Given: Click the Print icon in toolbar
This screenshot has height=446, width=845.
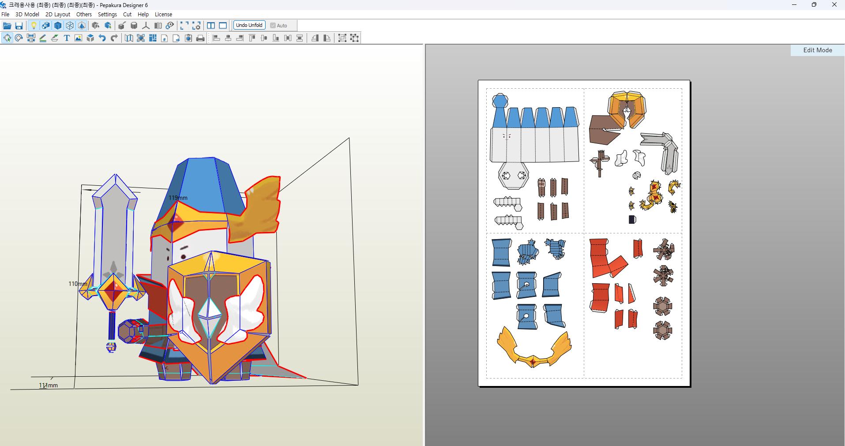Looking at the screenshot, I should click(200, 38).
